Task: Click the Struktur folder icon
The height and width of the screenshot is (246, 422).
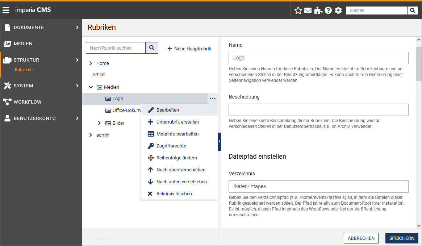Action: tap(7, 60)
